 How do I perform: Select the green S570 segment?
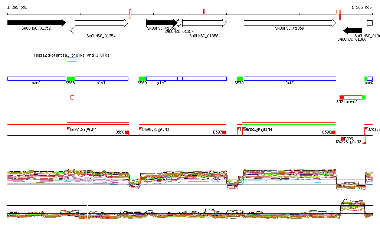[240, 78]
